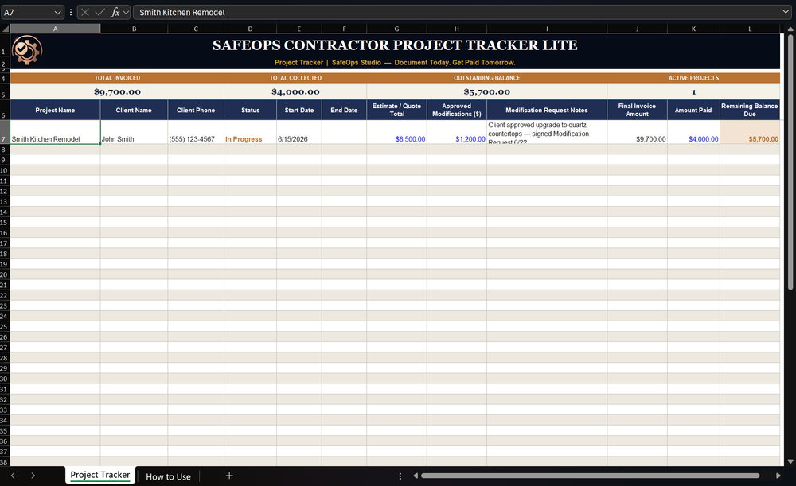Click the horizontal scrollbar right arrow
The height and width of the screenshot is (486, 796).
pos(778,476)
